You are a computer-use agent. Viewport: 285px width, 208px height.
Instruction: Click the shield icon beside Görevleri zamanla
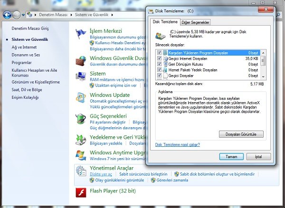coord(153,180)
